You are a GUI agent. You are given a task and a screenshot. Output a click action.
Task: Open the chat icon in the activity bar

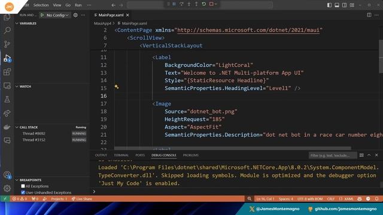pos(7,140)
